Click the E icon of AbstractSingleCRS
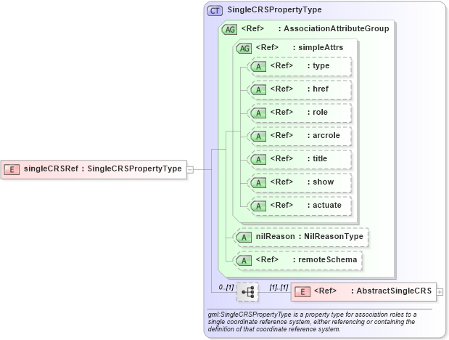The height and width of the screenshot is (340, 449). 302,292
